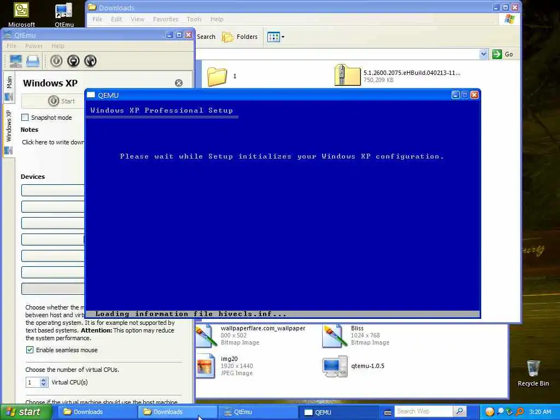Open Tools menu in Downloads window
Viewport: 560px width, 420px height.
click(194, 19)
